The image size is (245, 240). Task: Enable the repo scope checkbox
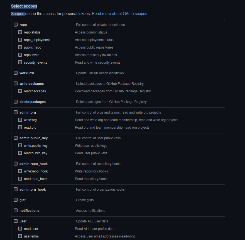15,24
